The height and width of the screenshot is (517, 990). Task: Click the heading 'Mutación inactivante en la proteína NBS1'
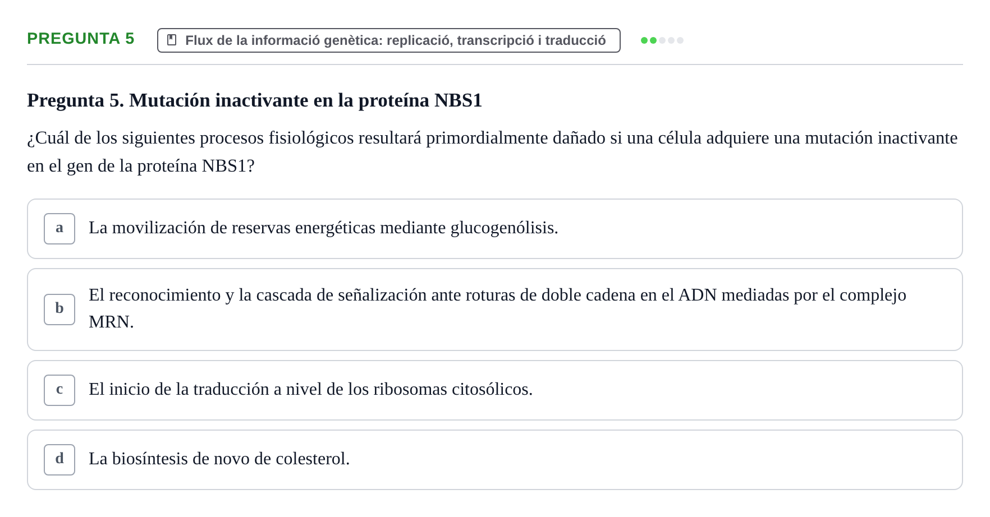pyautogui.click(x=305, y=100)
